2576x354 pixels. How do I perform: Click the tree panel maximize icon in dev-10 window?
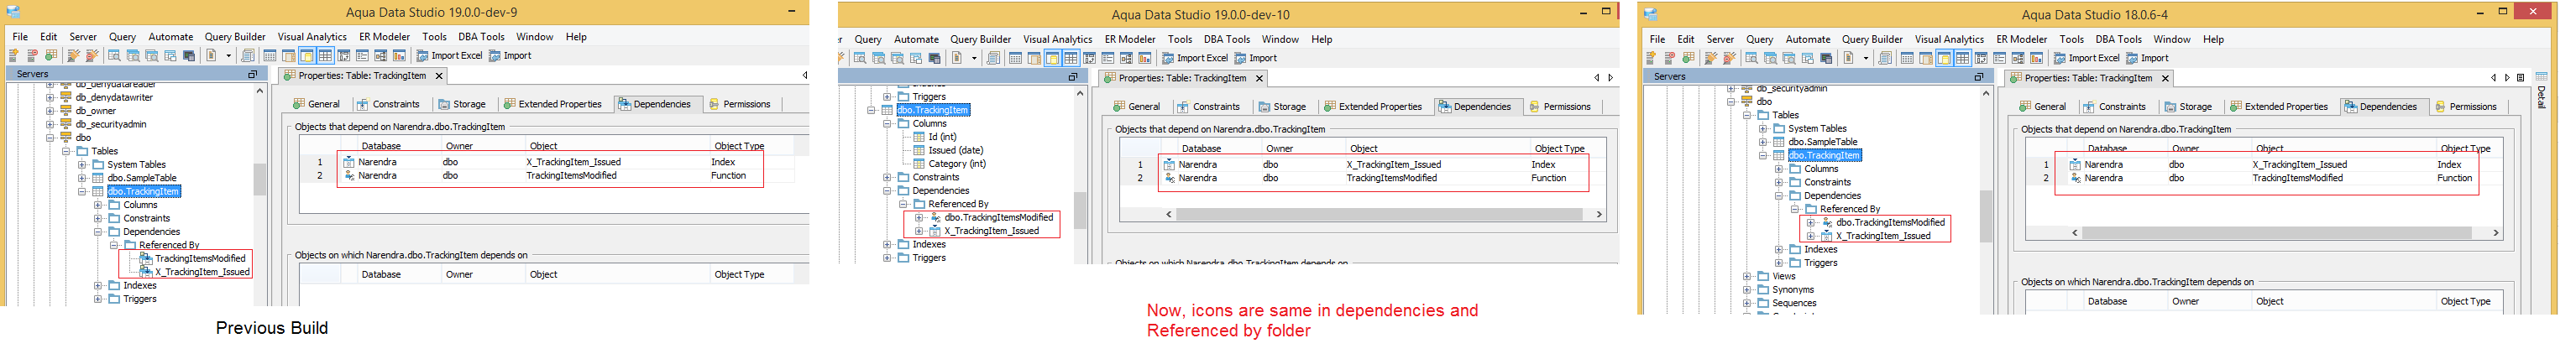point(1073,77)
